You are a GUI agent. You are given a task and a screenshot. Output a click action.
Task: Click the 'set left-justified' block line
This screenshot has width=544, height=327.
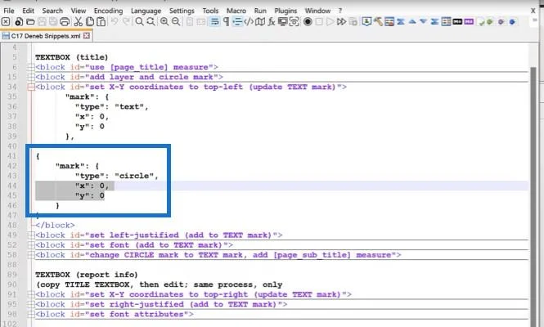point(159,235)
